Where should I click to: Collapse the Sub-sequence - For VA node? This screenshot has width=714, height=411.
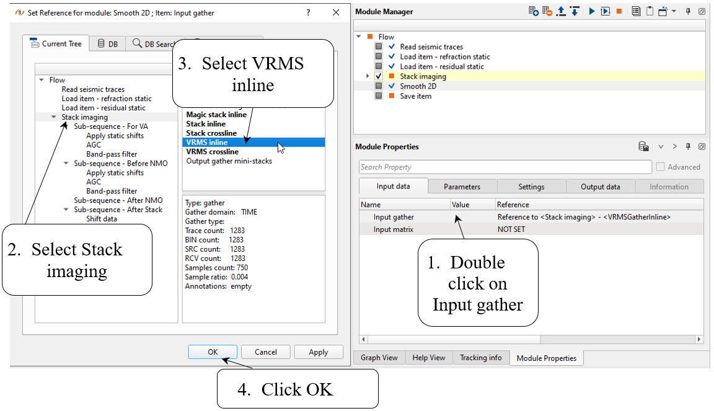(66, 126)
